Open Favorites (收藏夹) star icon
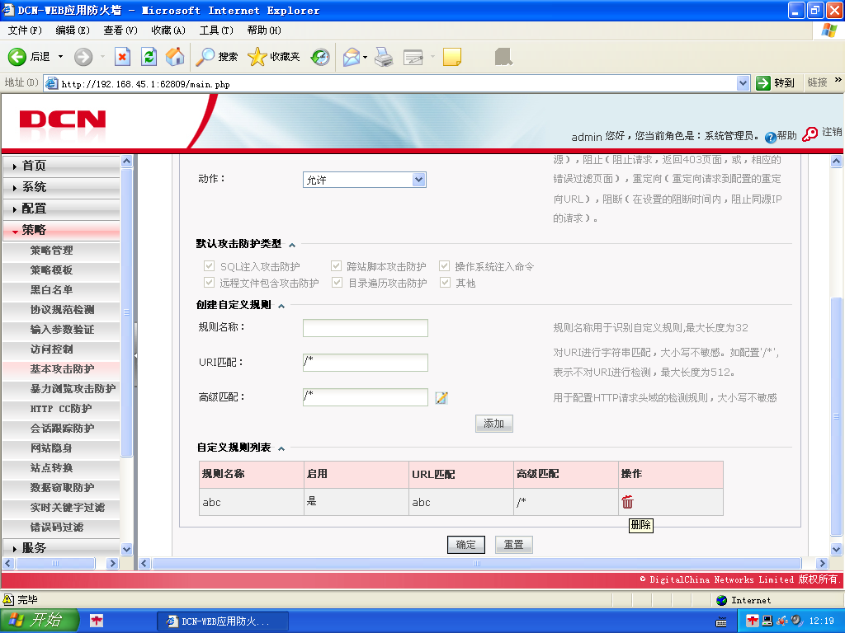 [x=257, y=57]
